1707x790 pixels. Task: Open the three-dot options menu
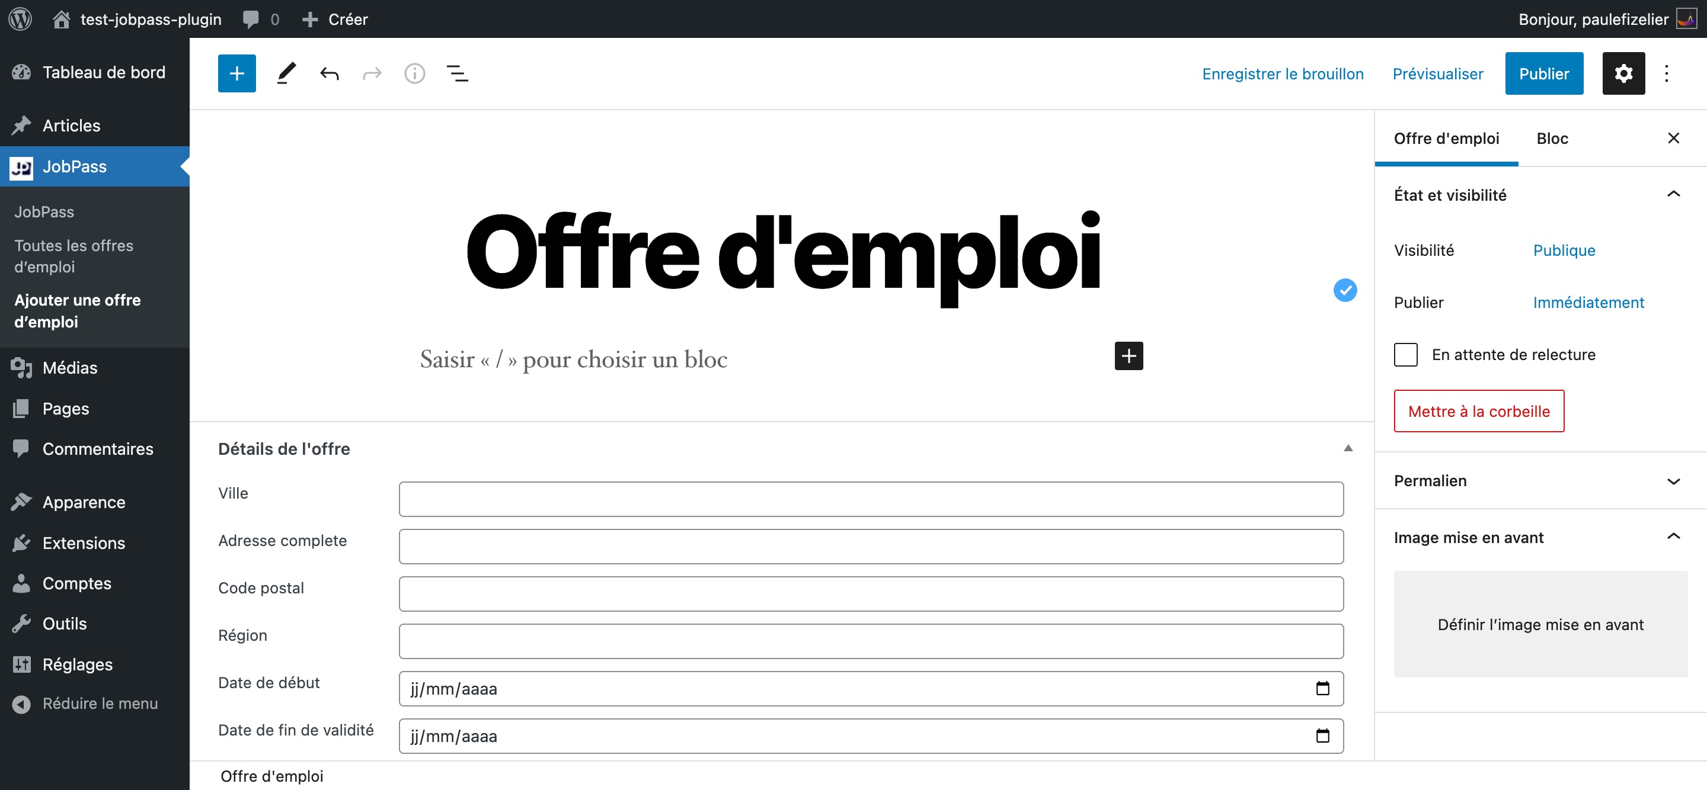pyautogui.click(x=1666, y=73)
